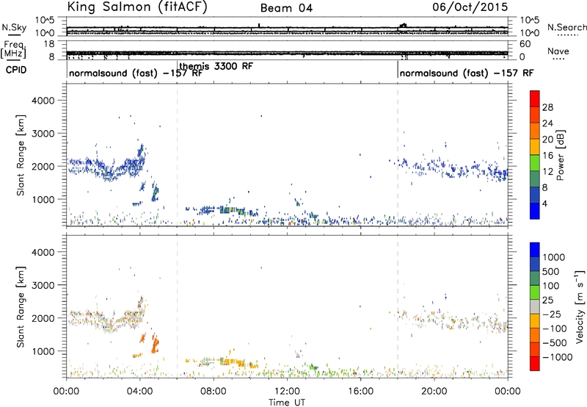Click the 28 tick label on Power colorbar
Viewport: 587px width, 407px height.
pyautogui.click(x=547, y=107)
